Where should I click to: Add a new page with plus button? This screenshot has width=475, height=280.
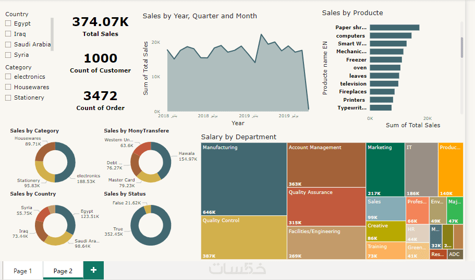[x=93, y=270]
